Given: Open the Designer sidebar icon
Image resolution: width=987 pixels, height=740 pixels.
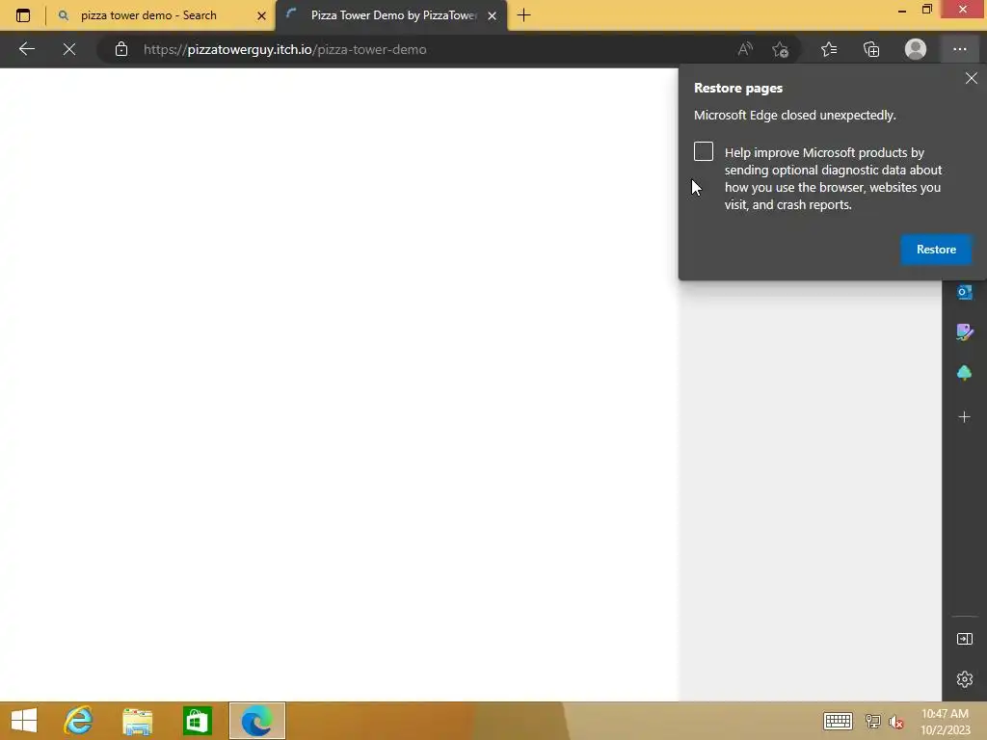Looking at the screenshot, I should click(964, 331).
